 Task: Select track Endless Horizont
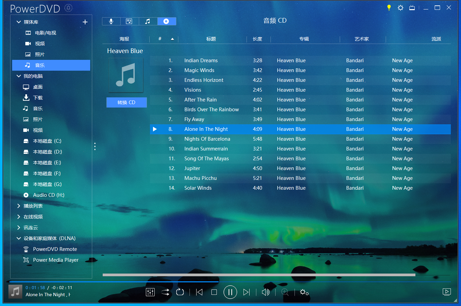coord(300,80)
